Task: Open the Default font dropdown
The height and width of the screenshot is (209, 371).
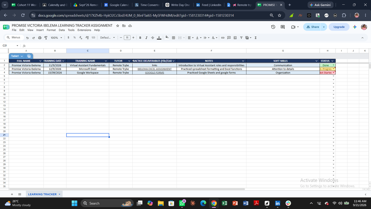Action: [108, 37]
